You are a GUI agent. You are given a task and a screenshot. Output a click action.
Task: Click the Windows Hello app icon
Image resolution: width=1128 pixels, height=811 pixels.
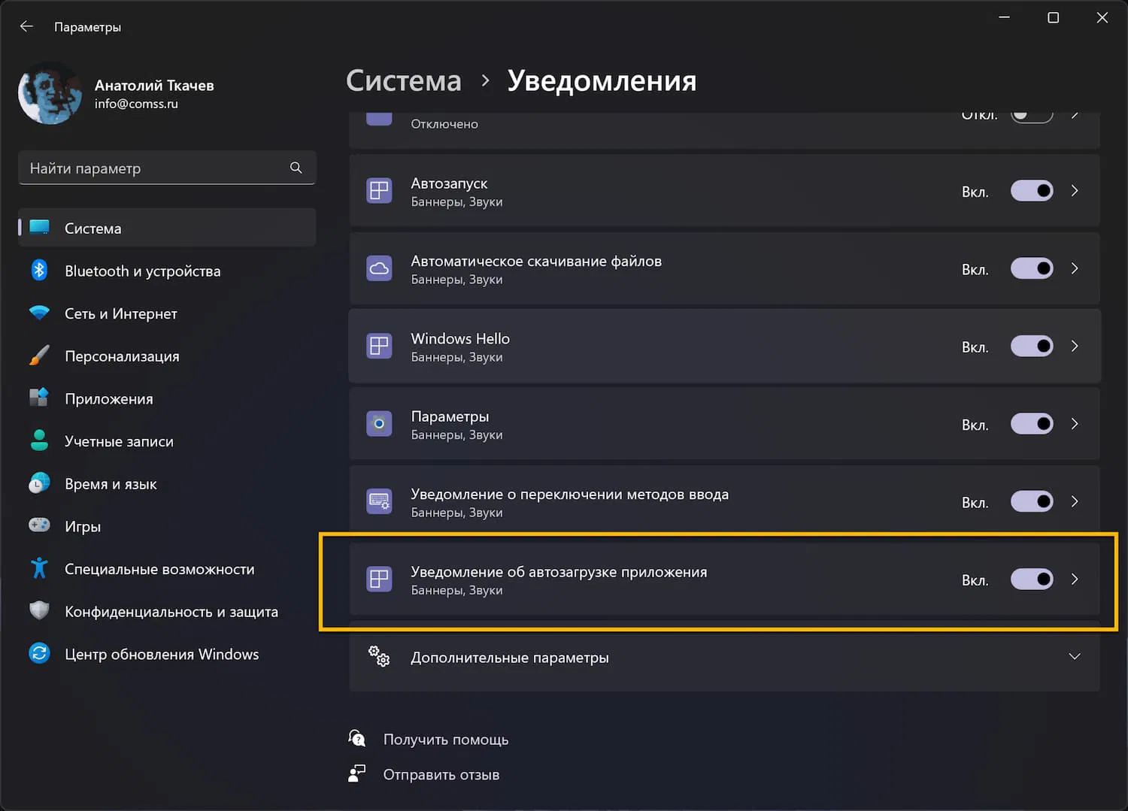point(379,346)
